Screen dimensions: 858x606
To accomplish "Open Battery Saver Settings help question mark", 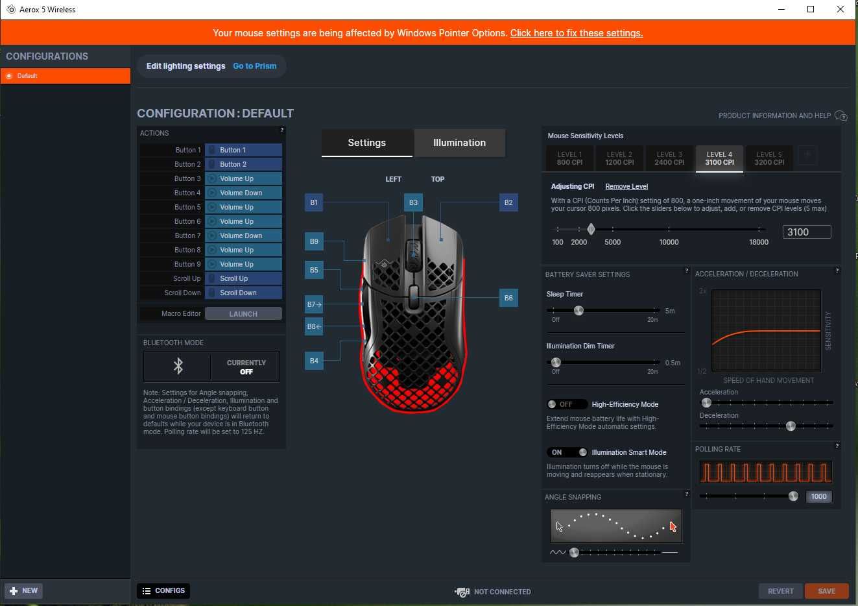I will [x=686, y=271].
